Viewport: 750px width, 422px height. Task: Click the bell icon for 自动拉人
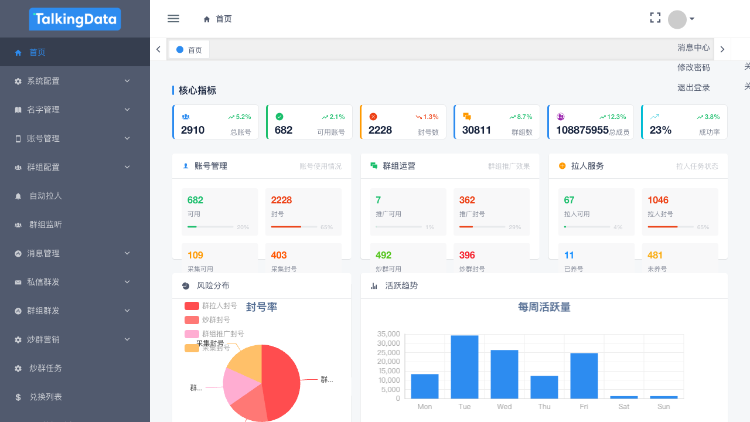click(x=18, y=196)
